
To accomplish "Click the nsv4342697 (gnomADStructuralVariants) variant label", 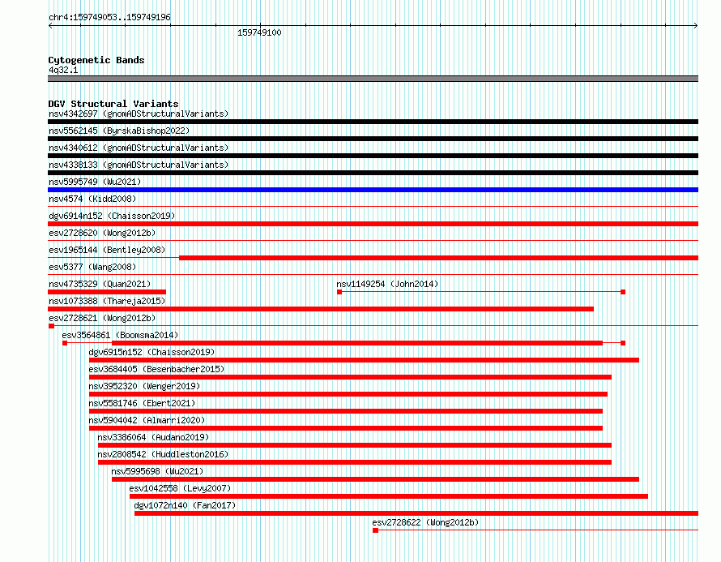I will (139, 114).
